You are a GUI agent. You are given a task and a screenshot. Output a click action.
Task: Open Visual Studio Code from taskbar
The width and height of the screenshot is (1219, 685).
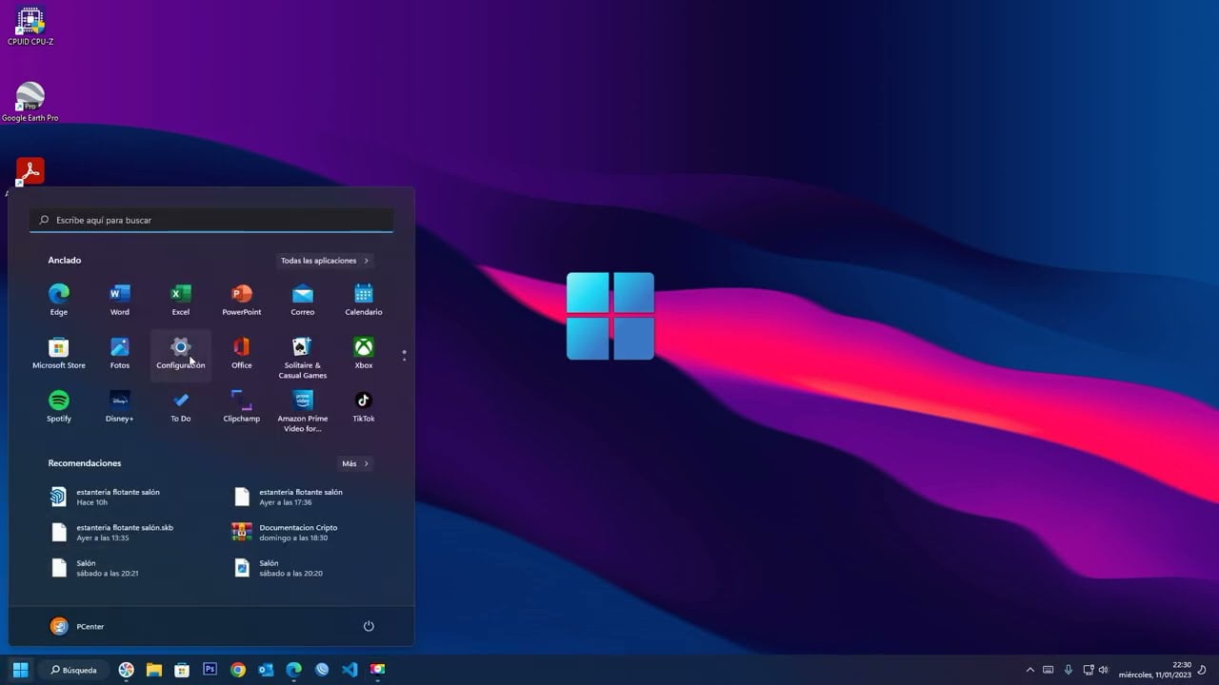pyautogui.click(x=350, y=670)
